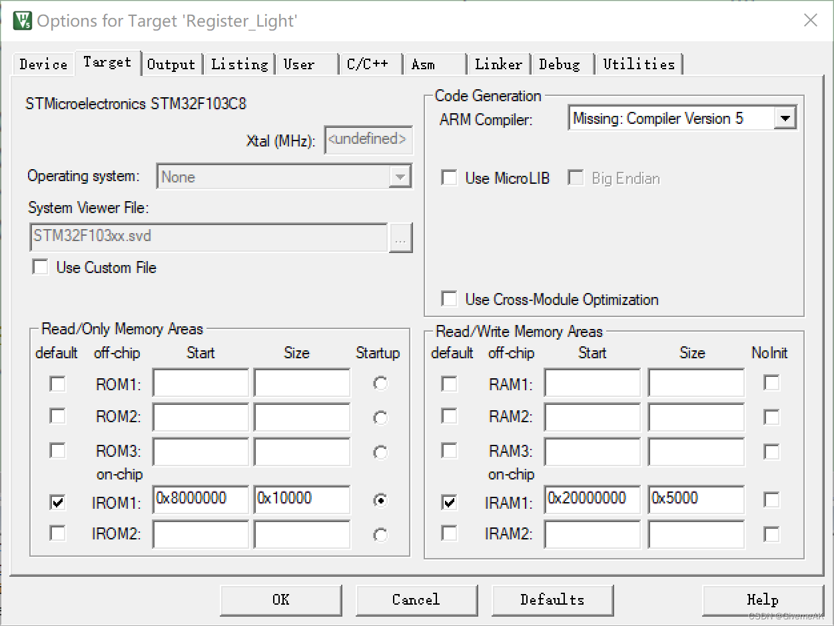Click the IRAM1 Size field
834x626 pixels.
[696, 499]
